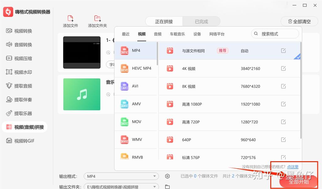Select the 标清 576P row
The image size is (322, 189).
230,154
